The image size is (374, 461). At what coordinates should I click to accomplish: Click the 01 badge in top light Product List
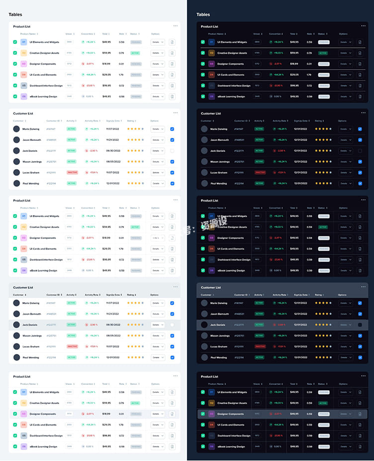pyautogui.click(x=23, y=42)
